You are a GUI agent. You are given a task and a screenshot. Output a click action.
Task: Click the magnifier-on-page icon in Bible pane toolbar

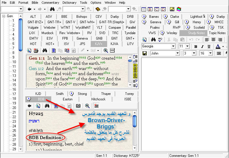click(29, 50)
